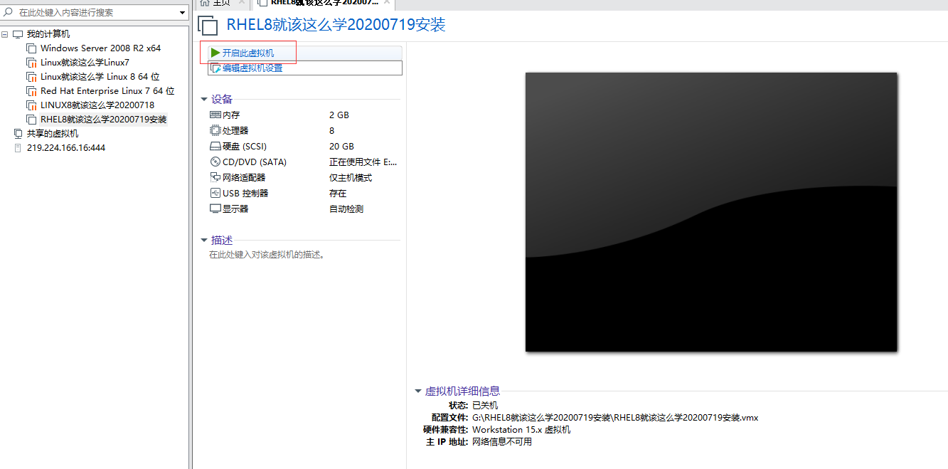Click the processor (处理器) chip icon
The image size is (948, 469).
[215, 130]
